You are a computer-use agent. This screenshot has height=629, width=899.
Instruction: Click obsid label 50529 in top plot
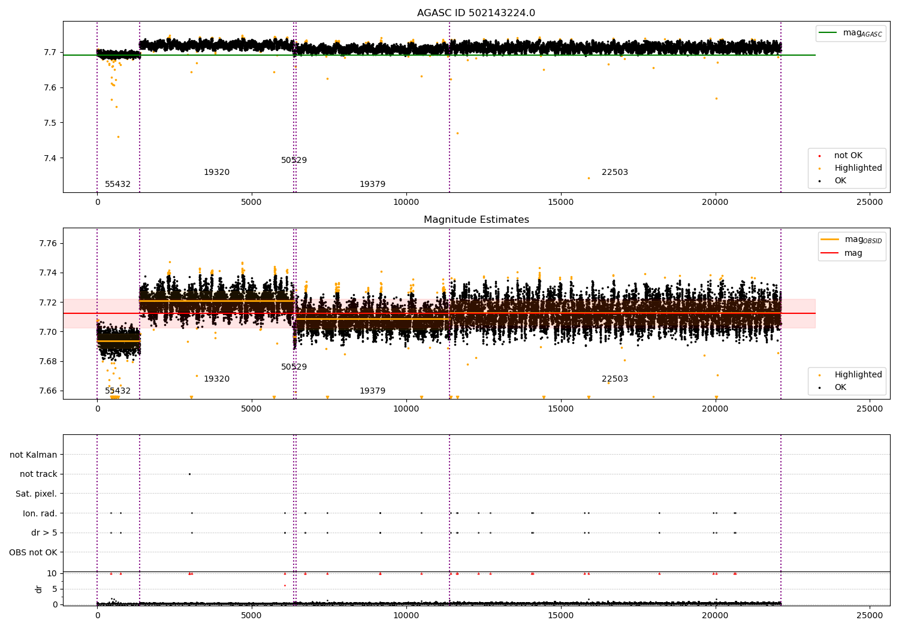coord(294,161)
